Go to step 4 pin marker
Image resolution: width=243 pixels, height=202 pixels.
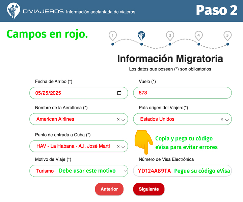198,36
